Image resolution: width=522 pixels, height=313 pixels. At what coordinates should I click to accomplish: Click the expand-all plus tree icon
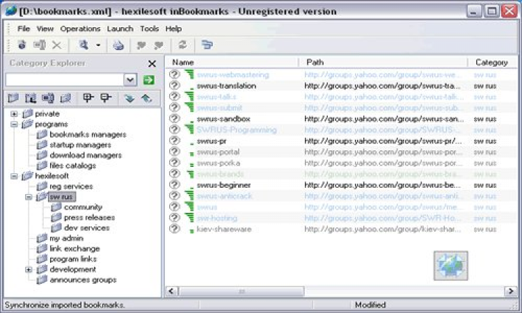click(88, 98)
